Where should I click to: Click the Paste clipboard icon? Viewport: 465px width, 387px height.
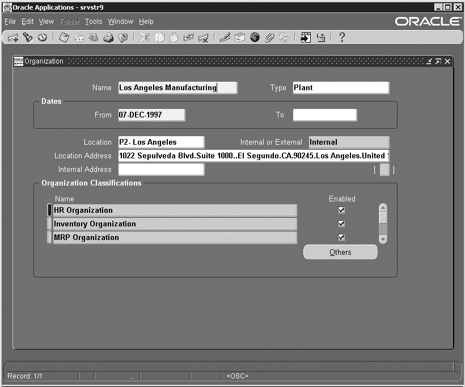[174, 37]
